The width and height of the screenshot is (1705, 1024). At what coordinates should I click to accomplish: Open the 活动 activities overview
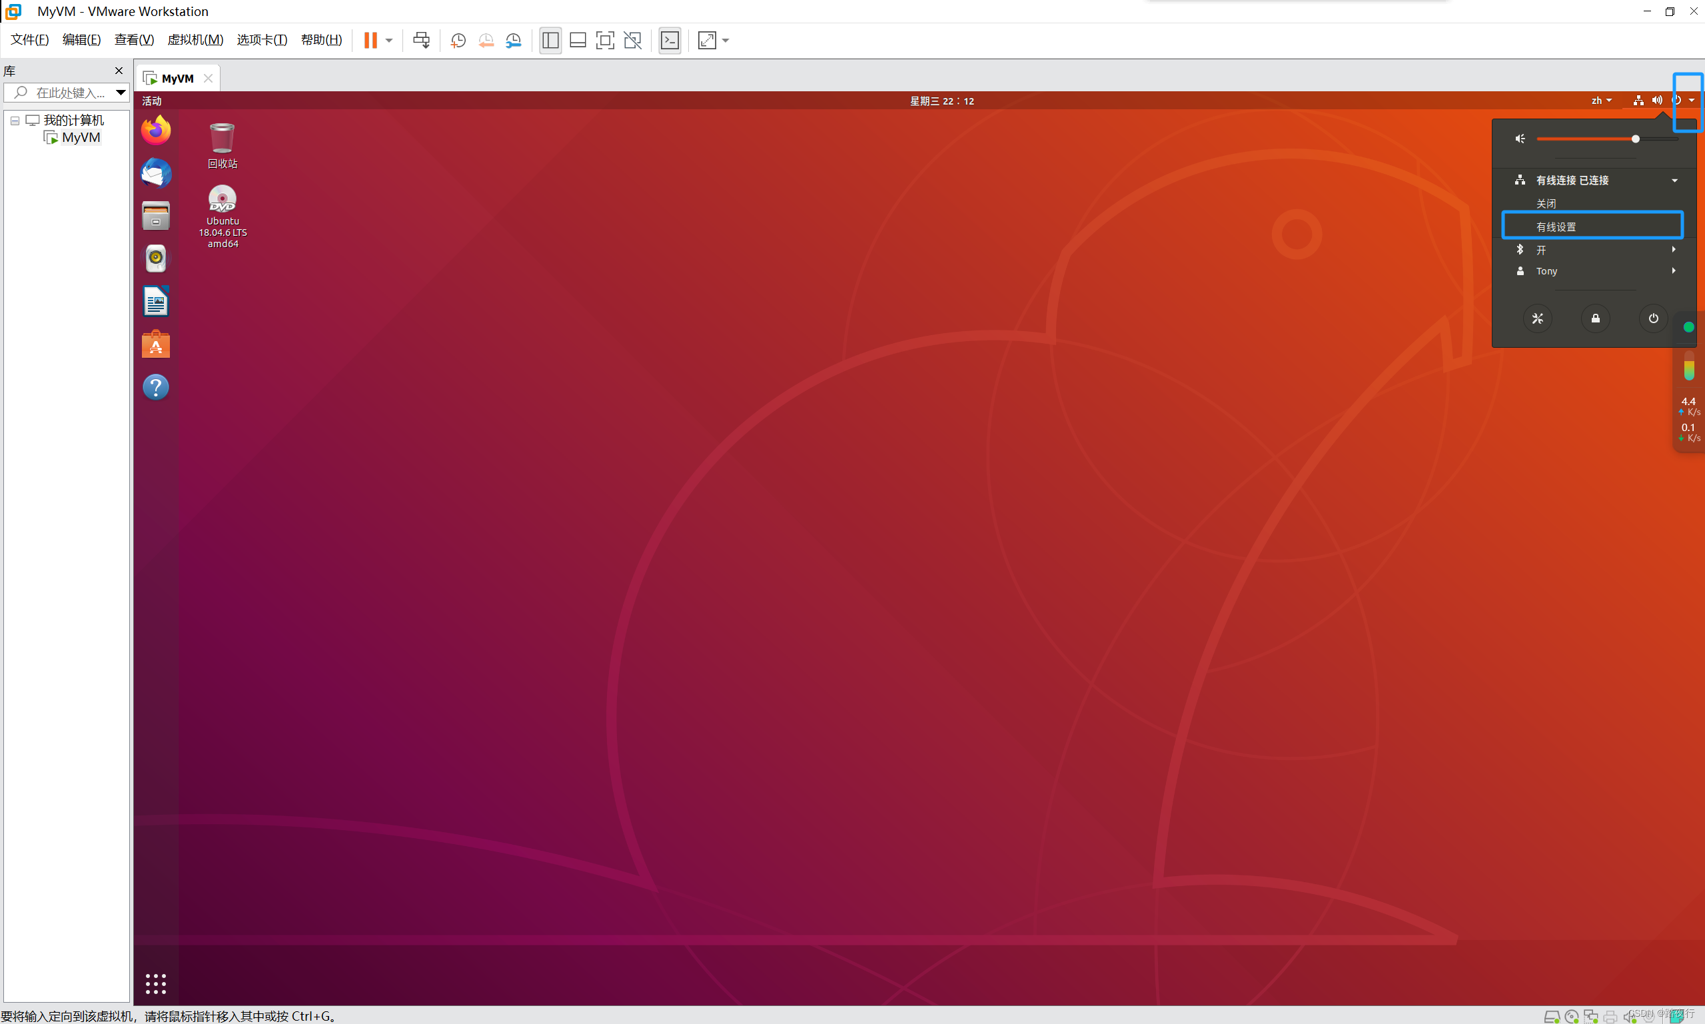(x=152, y=101)
